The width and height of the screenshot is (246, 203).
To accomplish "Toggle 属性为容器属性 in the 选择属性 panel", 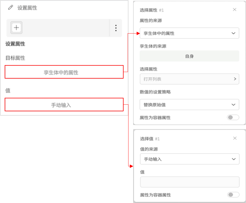I will pos(233,117).
